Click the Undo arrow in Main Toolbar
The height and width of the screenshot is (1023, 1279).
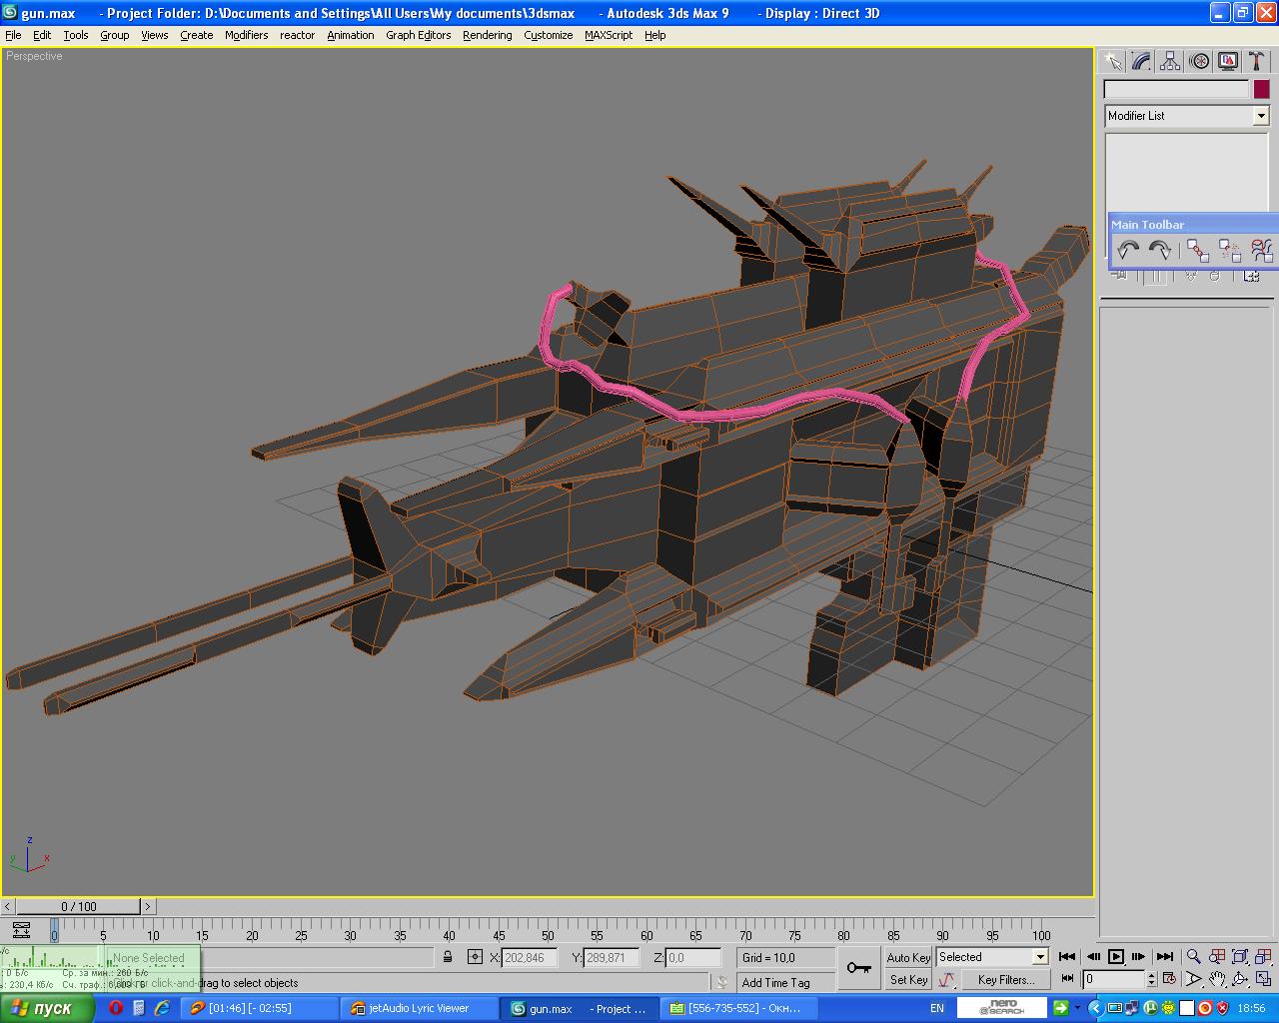coord(1128,250)
